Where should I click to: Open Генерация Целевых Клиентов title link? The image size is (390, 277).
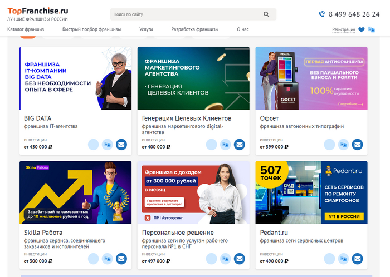point(187,118)
